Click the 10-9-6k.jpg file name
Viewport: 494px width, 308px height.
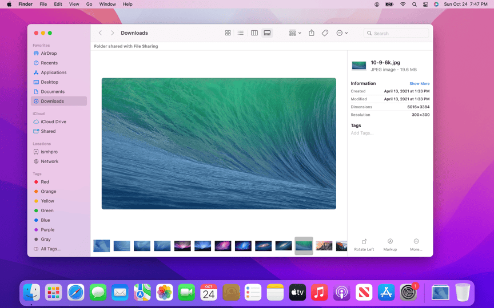click(385, 63)
